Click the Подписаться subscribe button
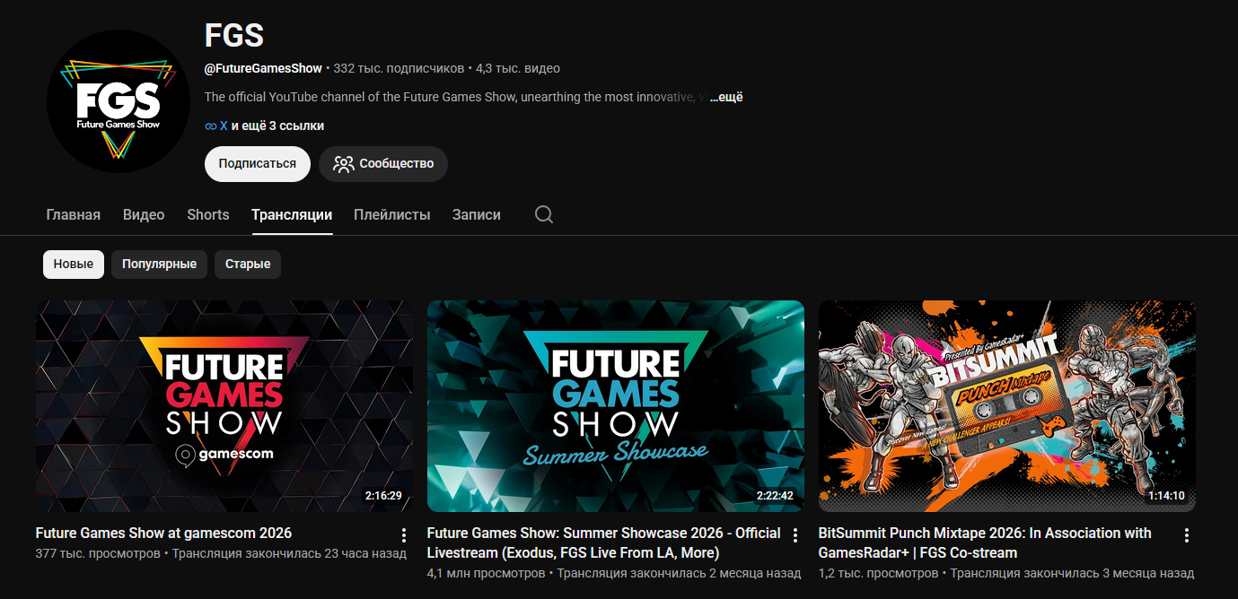 coord(258,164)
